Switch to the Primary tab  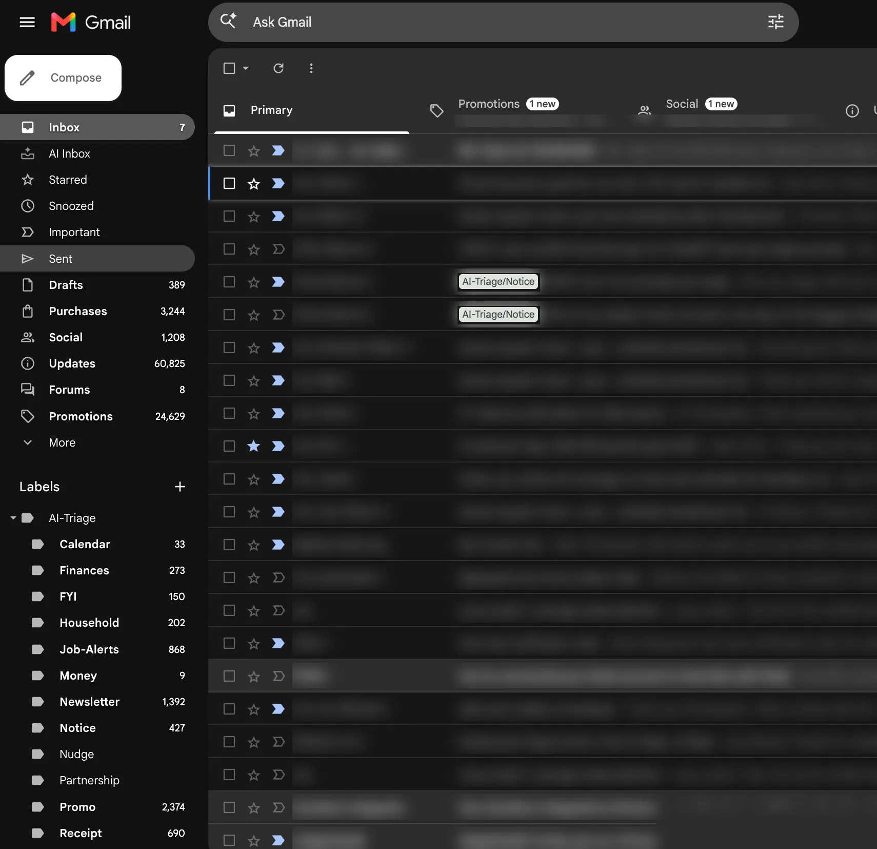click(312, 110)
